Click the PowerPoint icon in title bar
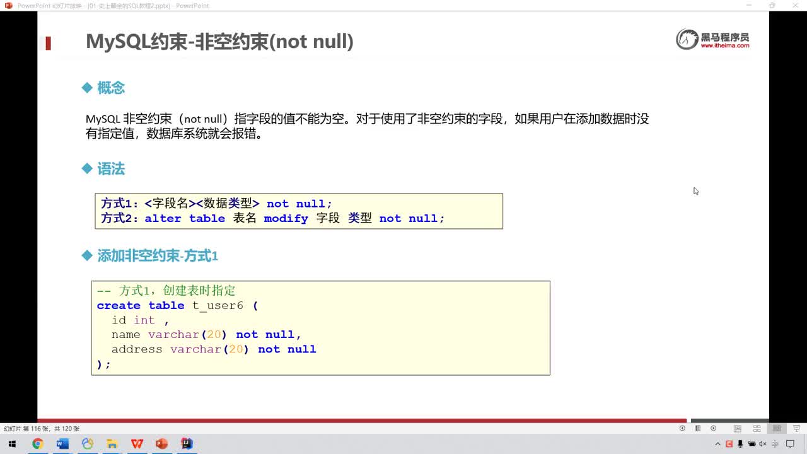807x454 pixels. pyautogui.click(x=8, y=6)
